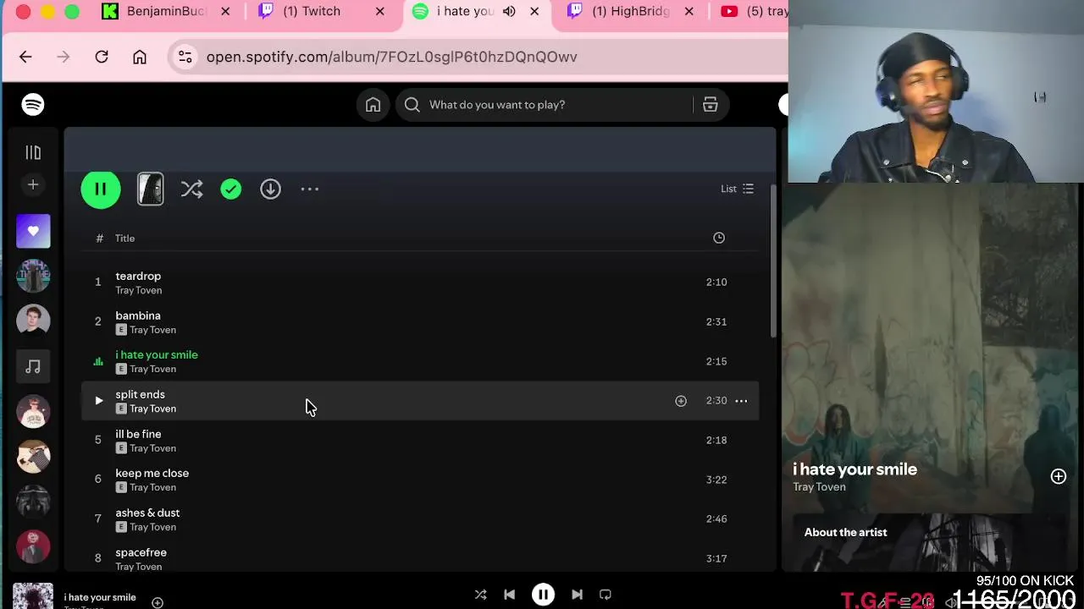This screenshot has width=1084, height=609.
Task: Close the (1) Twitch tab
Action: pyautogui.click(x=380, y=11)
